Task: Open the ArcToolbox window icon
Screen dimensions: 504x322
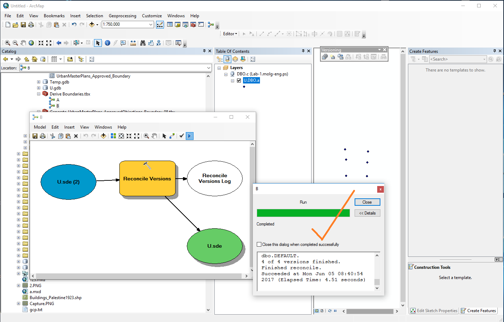Action: click(x=193, y=25)
